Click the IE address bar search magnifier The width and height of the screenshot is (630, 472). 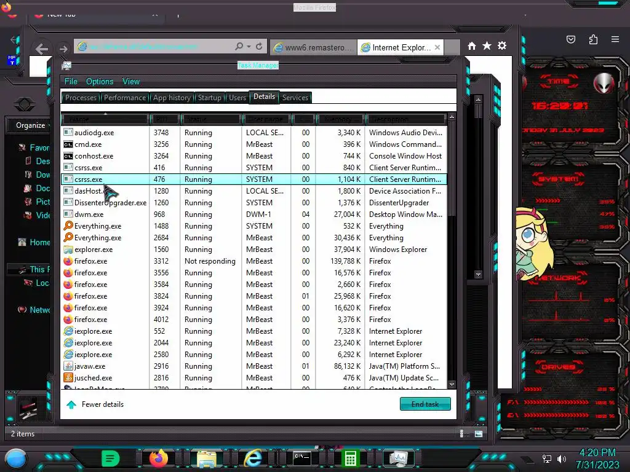coord(239,47)
